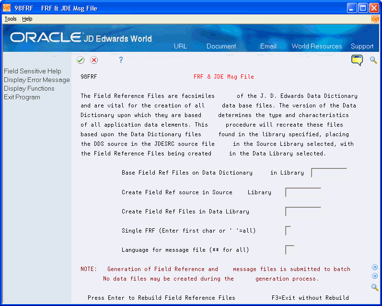Click the Source Library input field
The height and width of the screenshot is (306, 382).
[x=303, y=192]
